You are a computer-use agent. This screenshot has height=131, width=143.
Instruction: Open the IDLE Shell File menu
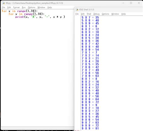(77, 14)
